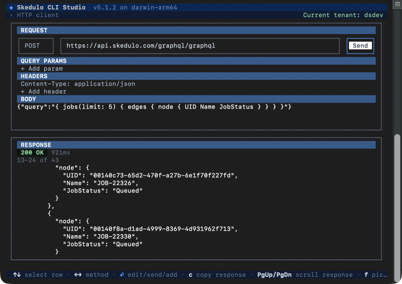Click the REQUEST section header
The image size is (402, 284).
pyautogui.click(x=196, y=30)
